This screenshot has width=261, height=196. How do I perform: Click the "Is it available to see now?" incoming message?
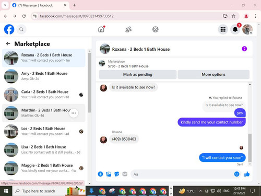point(134,87)
